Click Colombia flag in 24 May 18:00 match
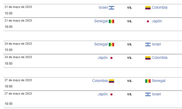This screenshot has width=182, height=109. (x=148, y=58)
